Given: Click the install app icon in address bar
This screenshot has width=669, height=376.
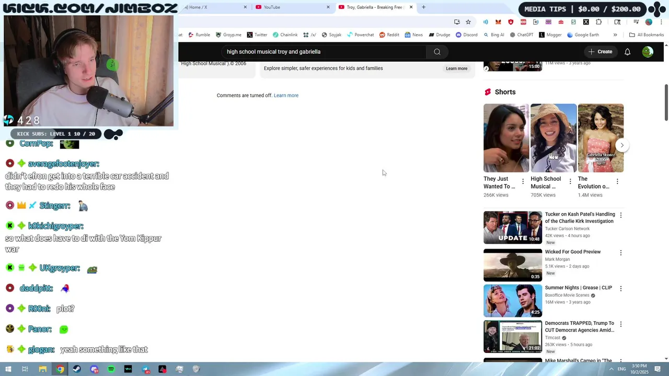Looking at the screenshot, I should [x=457, y=22].
